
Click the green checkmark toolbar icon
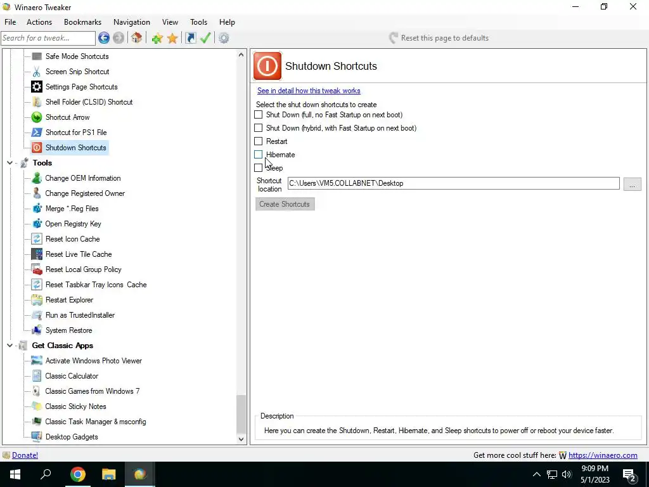pos(206,38)
